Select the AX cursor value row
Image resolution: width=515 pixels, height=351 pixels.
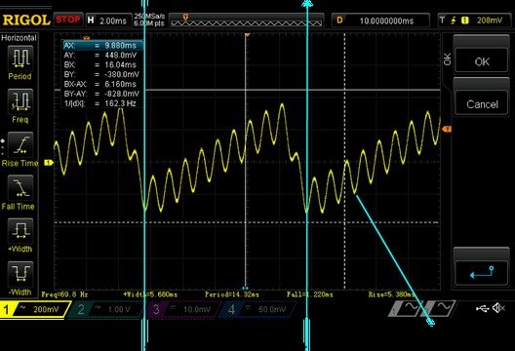(x=102, y=45)
